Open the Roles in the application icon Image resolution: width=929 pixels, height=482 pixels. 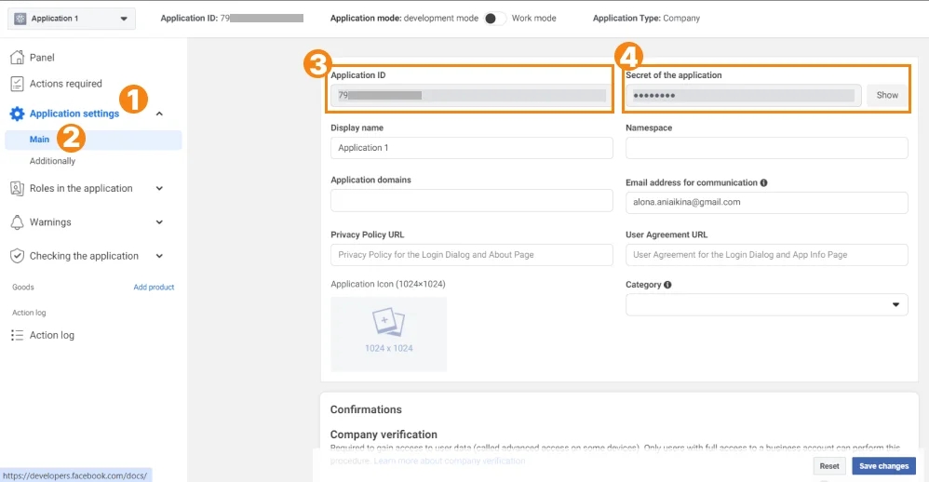click(x=17, y=188)
